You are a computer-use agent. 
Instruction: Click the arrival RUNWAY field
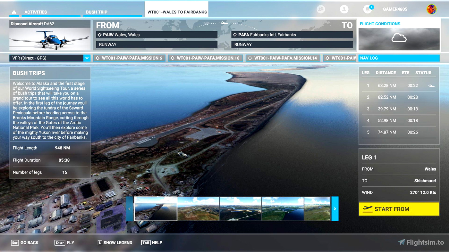292,45
